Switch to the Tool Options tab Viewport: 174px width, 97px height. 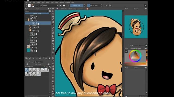(x=38, y=62)
